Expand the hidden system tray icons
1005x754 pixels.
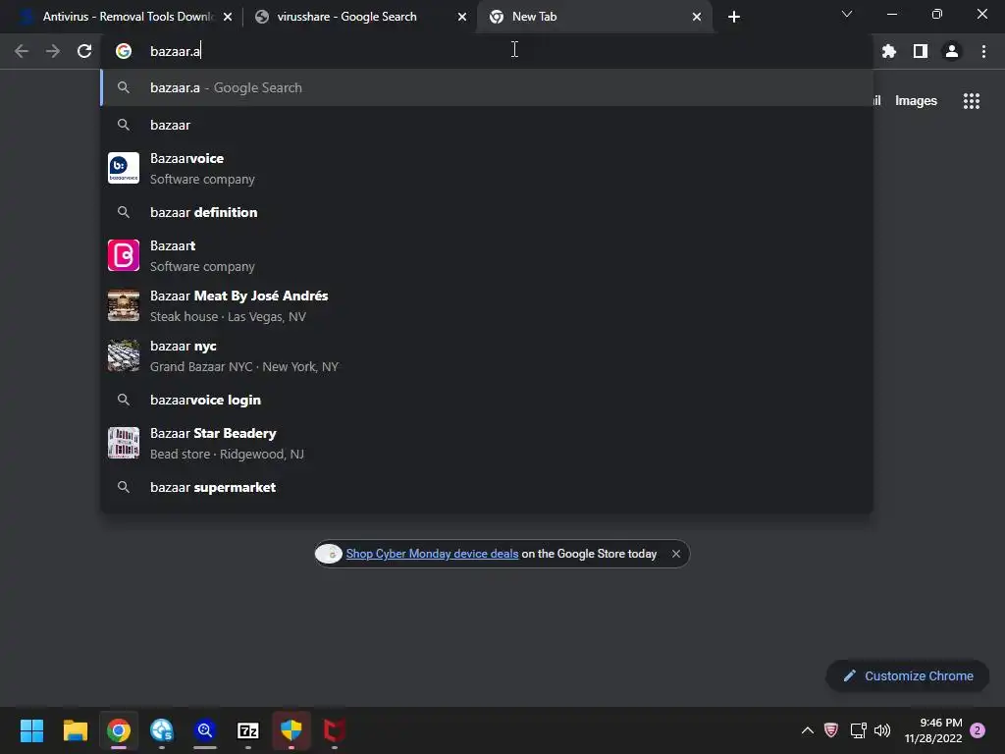click(x=808, y=730)
